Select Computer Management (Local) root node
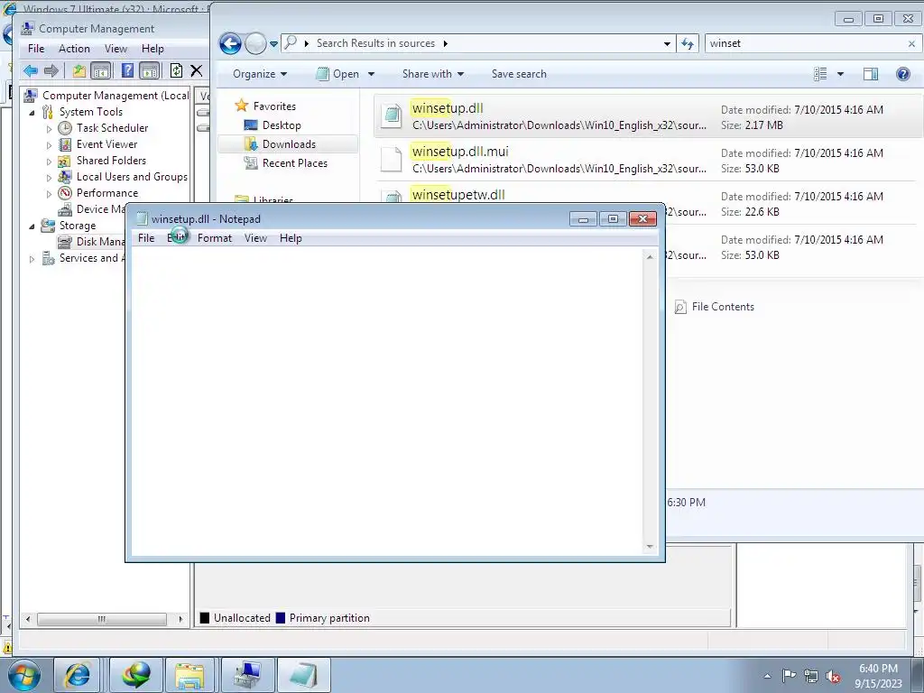Viewport: 924px width, 693px height. 115,96
